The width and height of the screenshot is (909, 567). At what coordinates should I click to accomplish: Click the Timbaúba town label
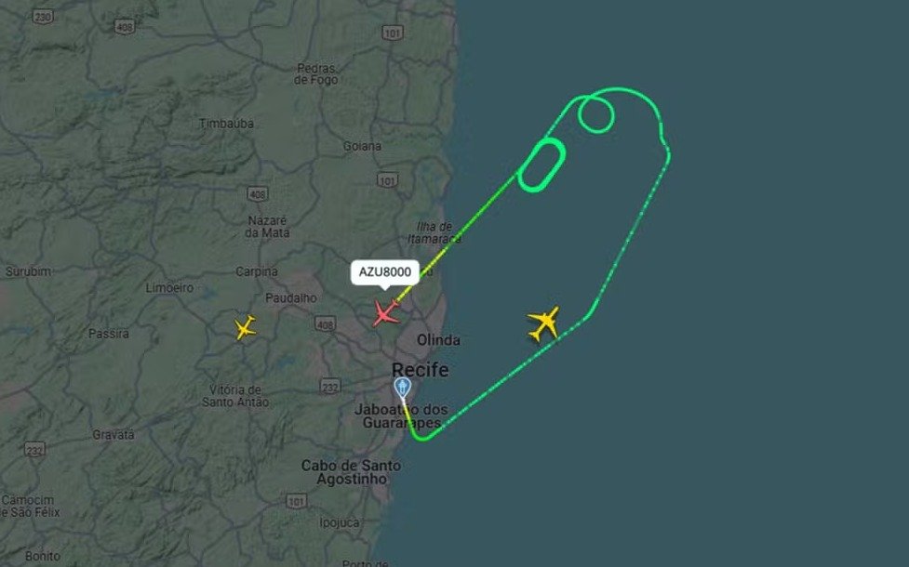pyautogui.click(x=227, y=124)
